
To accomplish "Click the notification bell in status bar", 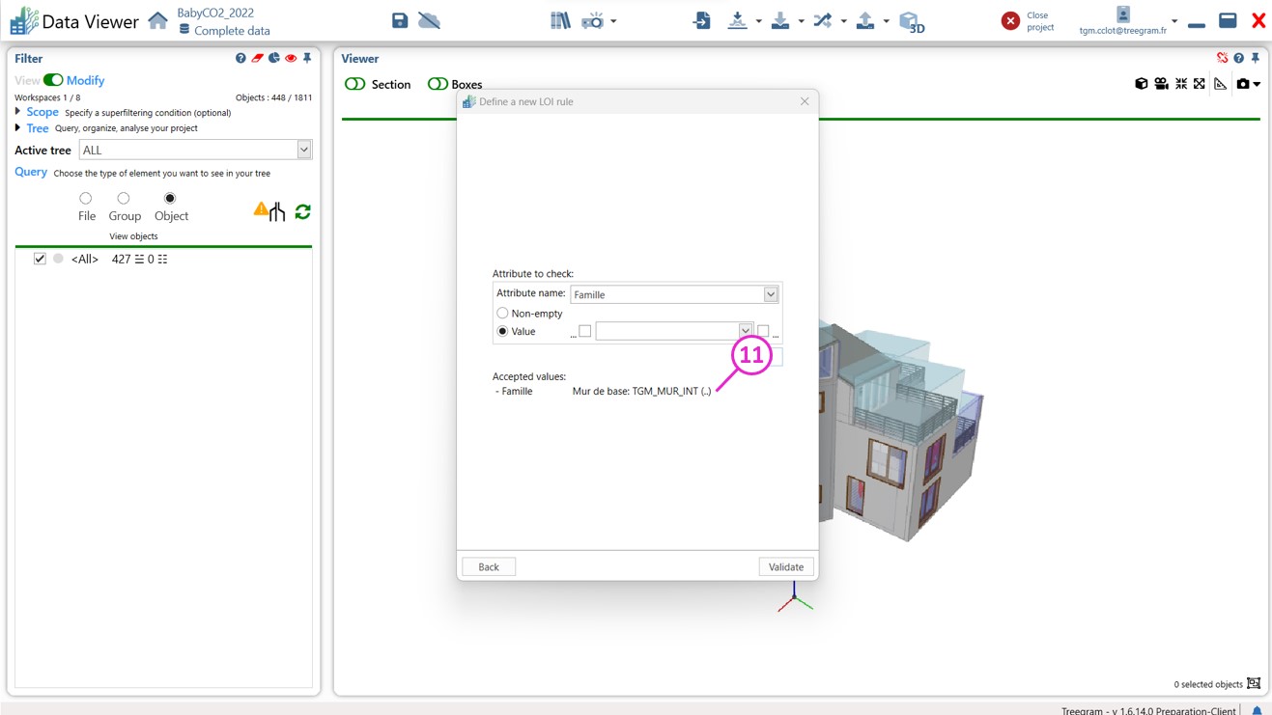I will [x=1257, y=710].
